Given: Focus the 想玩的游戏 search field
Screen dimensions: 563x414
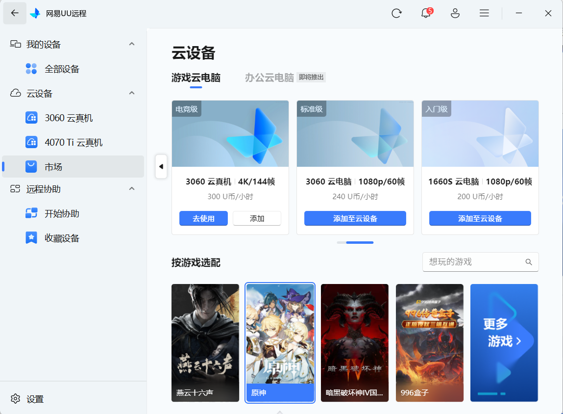Looking at the screenshot, I should tap(480, 262).
